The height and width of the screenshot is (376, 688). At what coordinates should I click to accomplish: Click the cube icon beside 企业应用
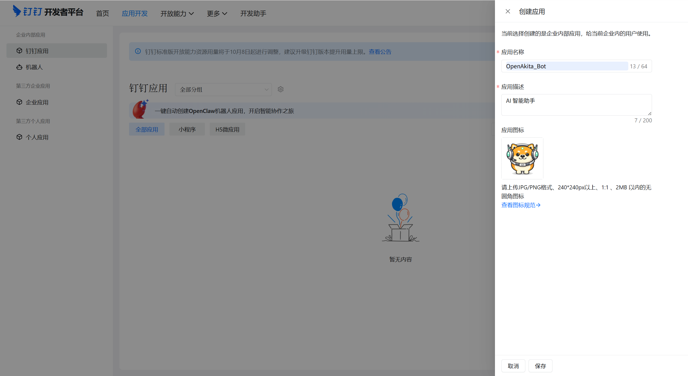19,102
